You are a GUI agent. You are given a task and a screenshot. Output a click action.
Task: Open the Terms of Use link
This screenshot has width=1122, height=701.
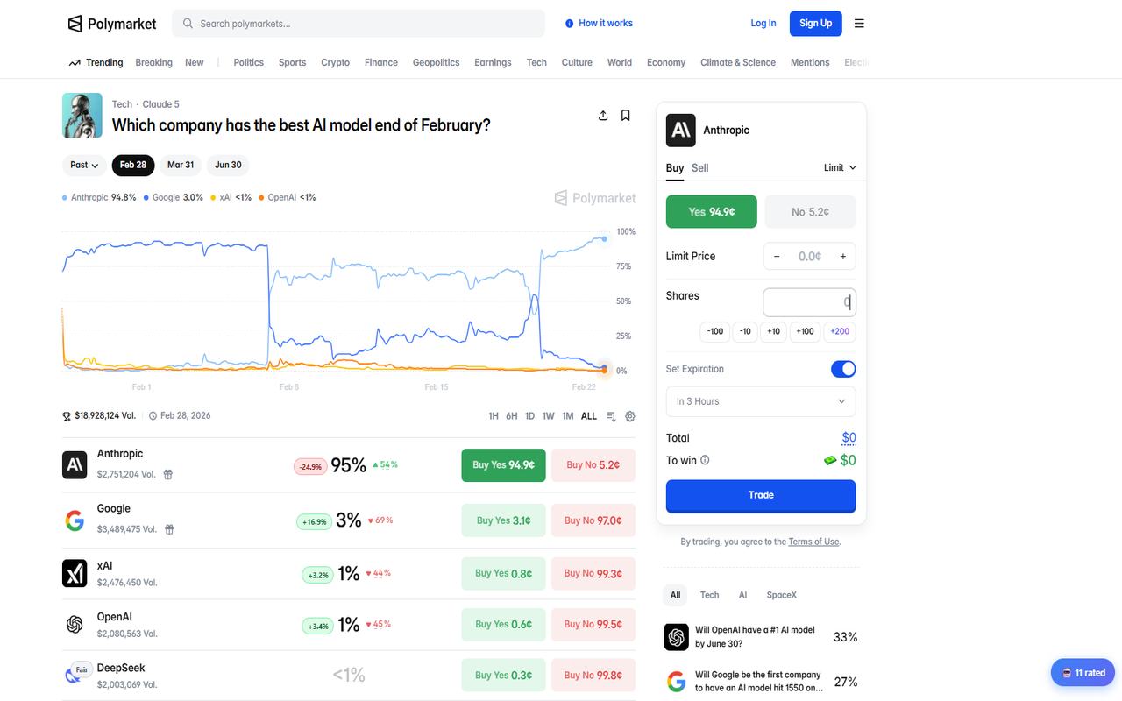click(x=813, y=542)
